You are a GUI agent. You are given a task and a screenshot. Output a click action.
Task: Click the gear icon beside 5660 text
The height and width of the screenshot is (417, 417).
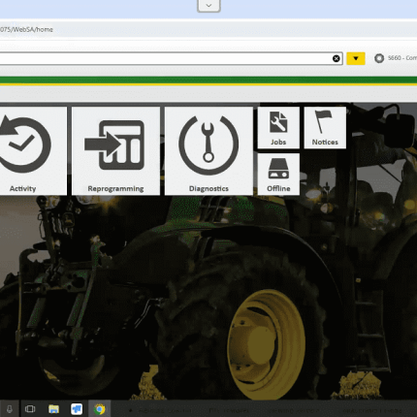point(379,58)
